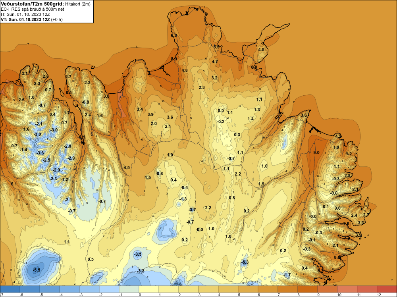Select the legend color between 11 and 12
The height and width of the screenshot is (297, 397).
(x=367, y=289)
